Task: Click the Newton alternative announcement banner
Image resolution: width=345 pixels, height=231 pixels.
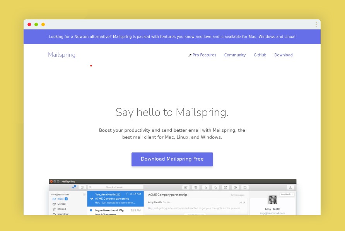Action: pyautogui.click(x=172, y=37)
